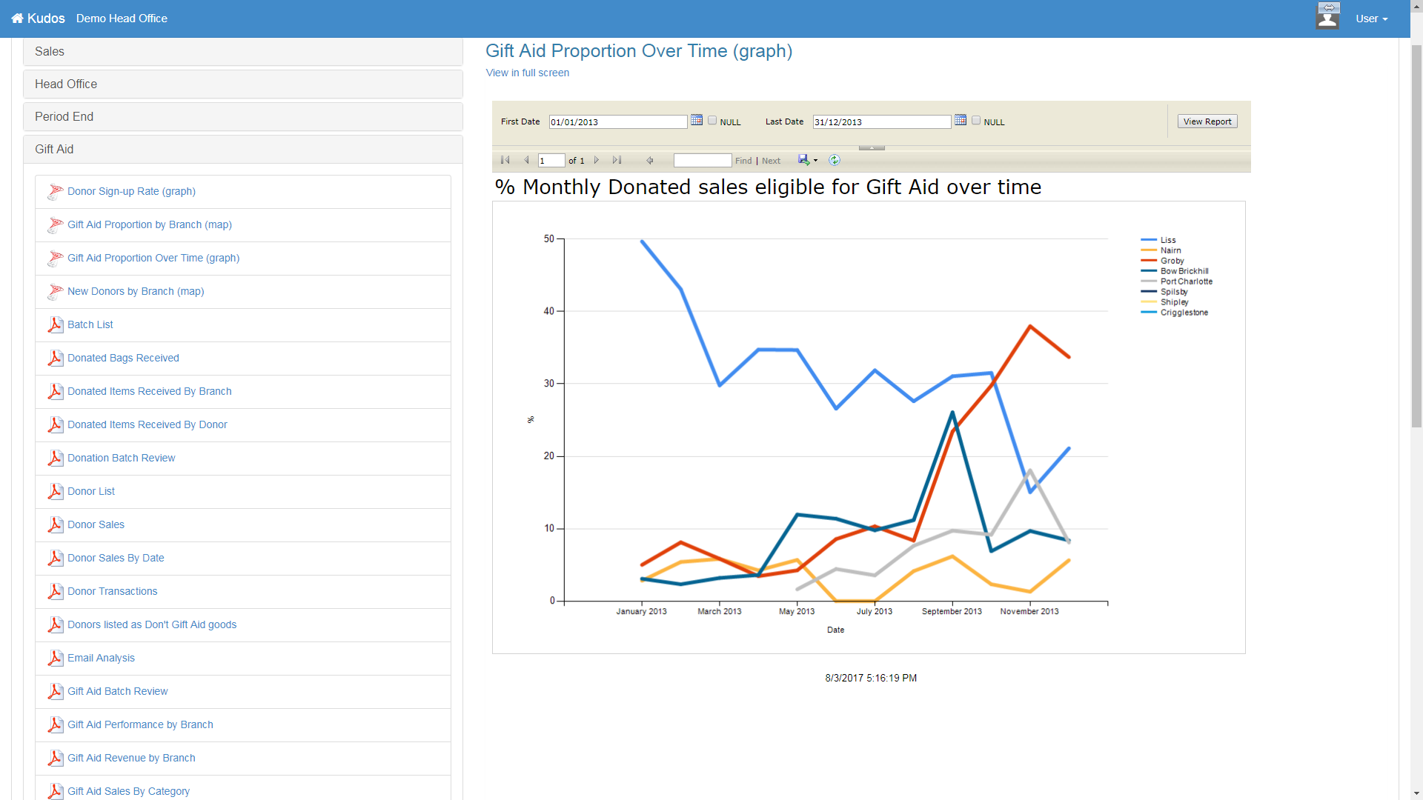Go to the first report page
Viewport: 1423px width, 800px height.
click(505, 160)
